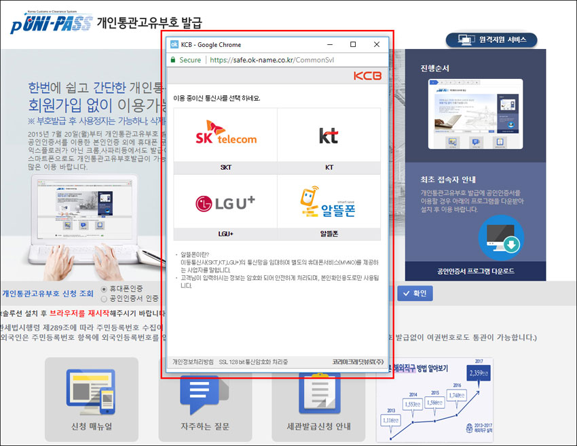The height and width of the screenshot is (446, 577).
Task: Click the 세관발급신청 안내 caption text
Action: pos(318,426)
